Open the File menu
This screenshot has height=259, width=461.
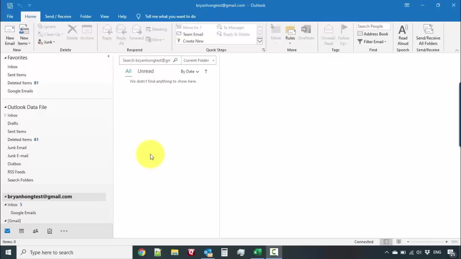point(10,17)
